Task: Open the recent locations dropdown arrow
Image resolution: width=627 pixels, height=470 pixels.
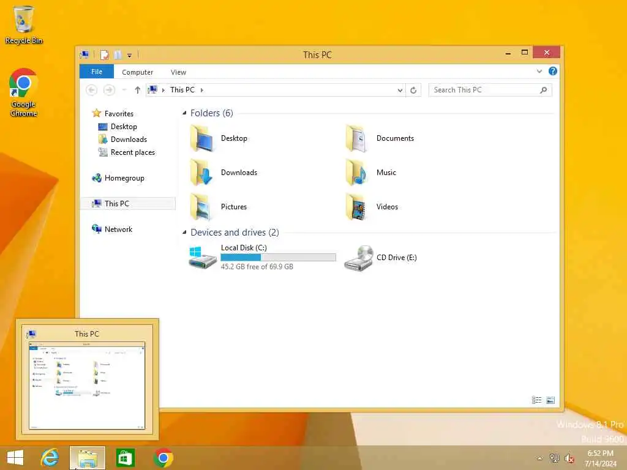Action: 124,90
